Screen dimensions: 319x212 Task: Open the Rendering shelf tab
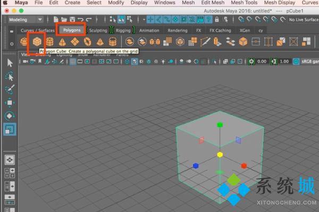(x=177, y=30)
